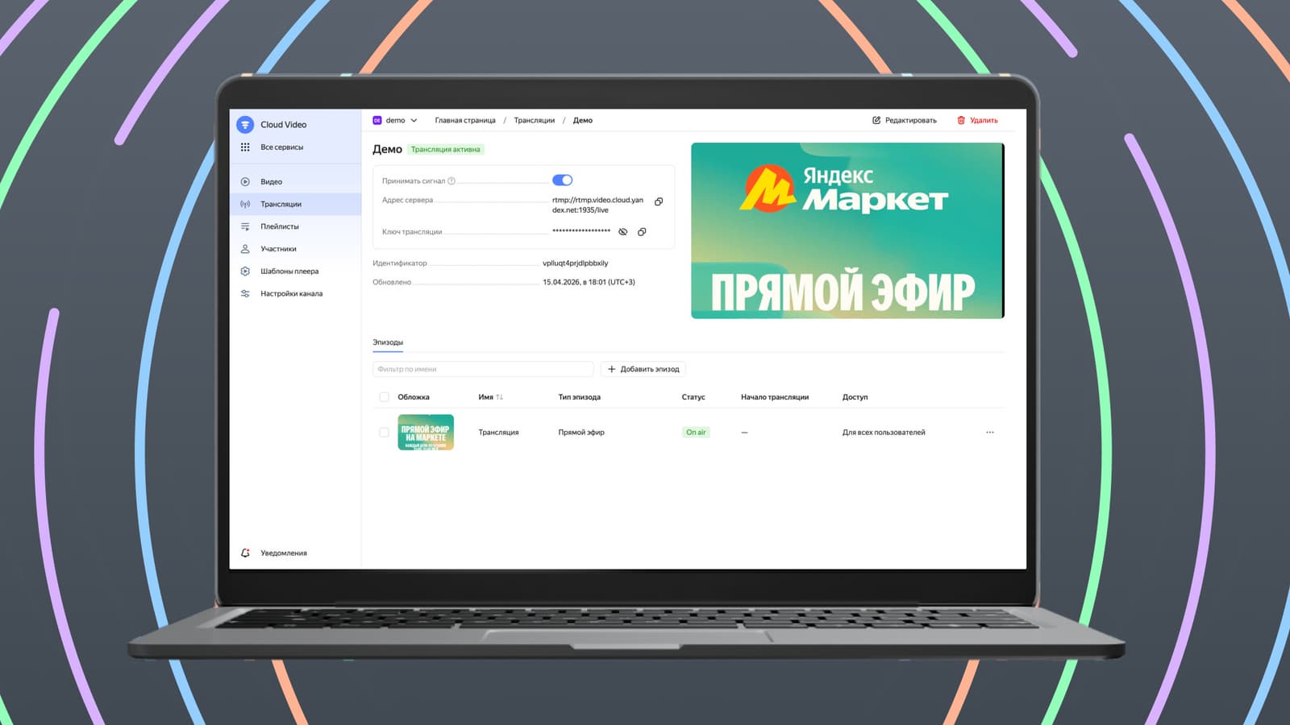Toggle visibility of Ключ трансляции
Image resolution: width=1290 pixels, height=725 pixels.
tap(623, 232)
